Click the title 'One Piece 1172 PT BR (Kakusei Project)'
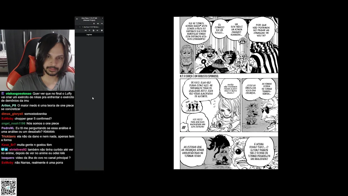 89,19
